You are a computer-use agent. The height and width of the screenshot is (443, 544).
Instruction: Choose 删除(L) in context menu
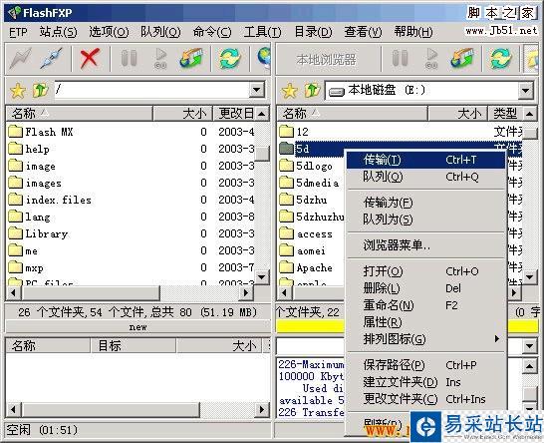click(x=425, y=288)
